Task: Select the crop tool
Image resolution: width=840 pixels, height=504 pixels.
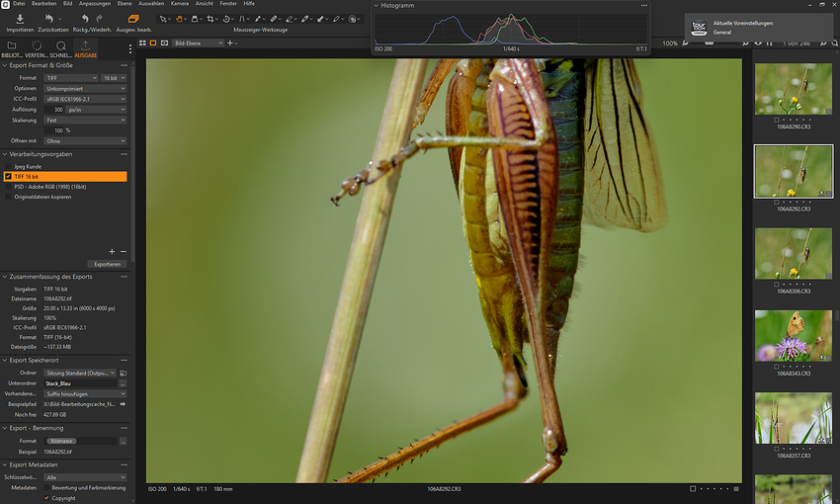Action: point(210,19)
